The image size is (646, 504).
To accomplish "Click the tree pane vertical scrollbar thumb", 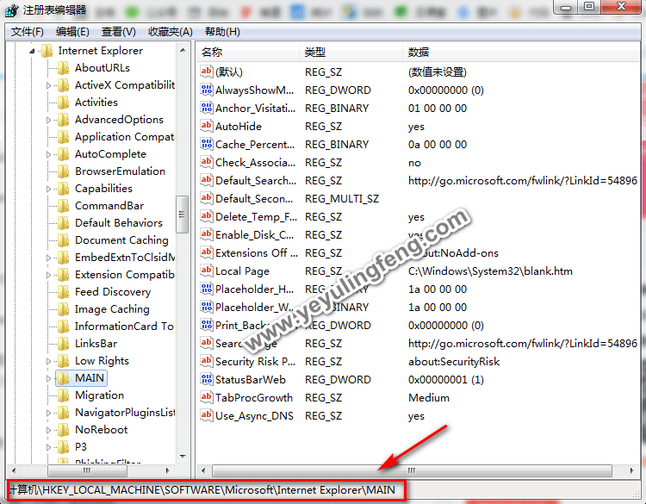I will point(182,215).
